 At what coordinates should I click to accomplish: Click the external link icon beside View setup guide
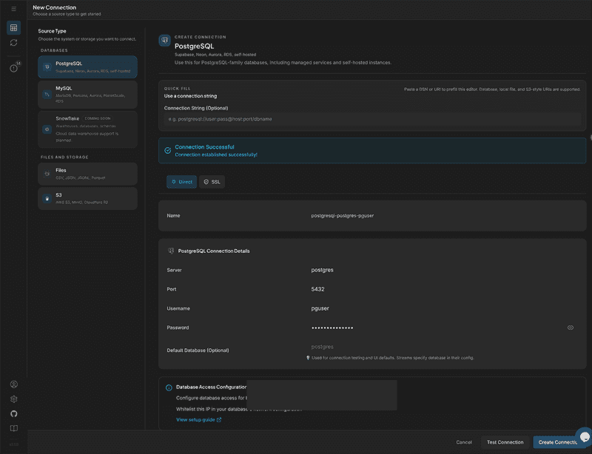click(x=219, y=420)
